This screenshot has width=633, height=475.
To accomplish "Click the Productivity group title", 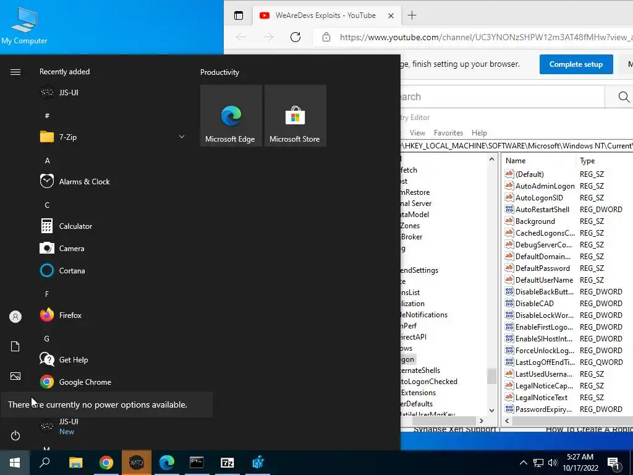I will (219, 72).
